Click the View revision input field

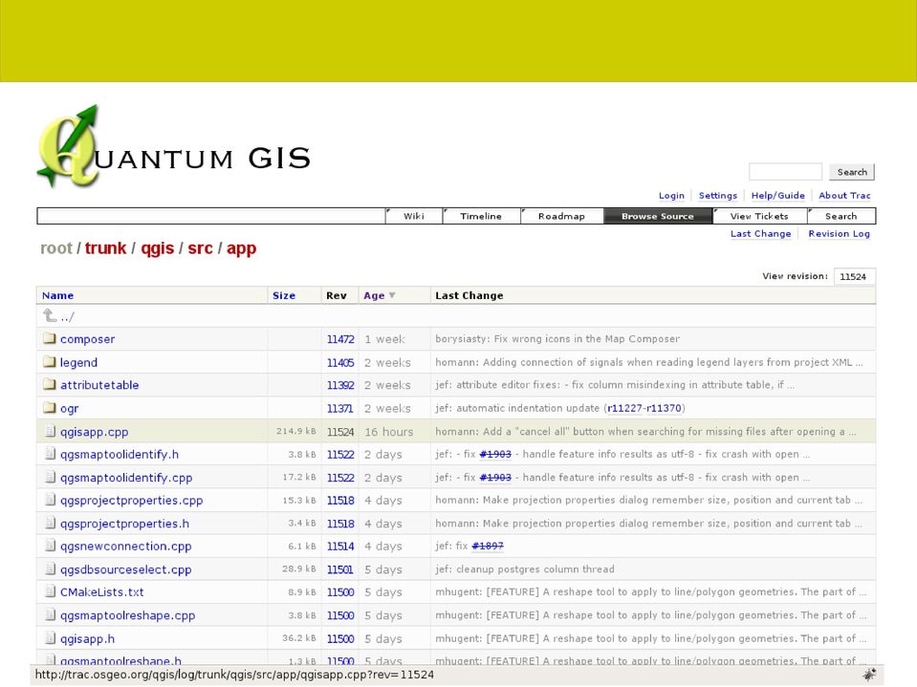tap(855, 276)
